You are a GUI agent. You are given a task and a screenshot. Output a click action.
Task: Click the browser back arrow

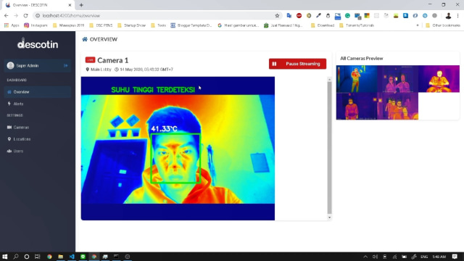7,16
